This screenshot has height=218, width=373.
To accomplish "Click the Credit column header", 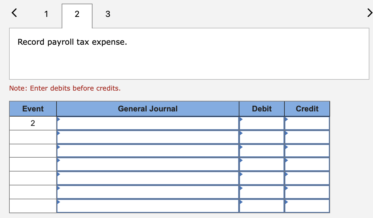I will (x=307, y=109).
